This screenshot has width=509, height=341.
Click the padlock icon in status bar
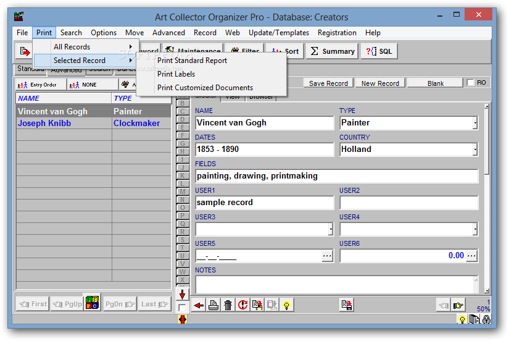486,319
